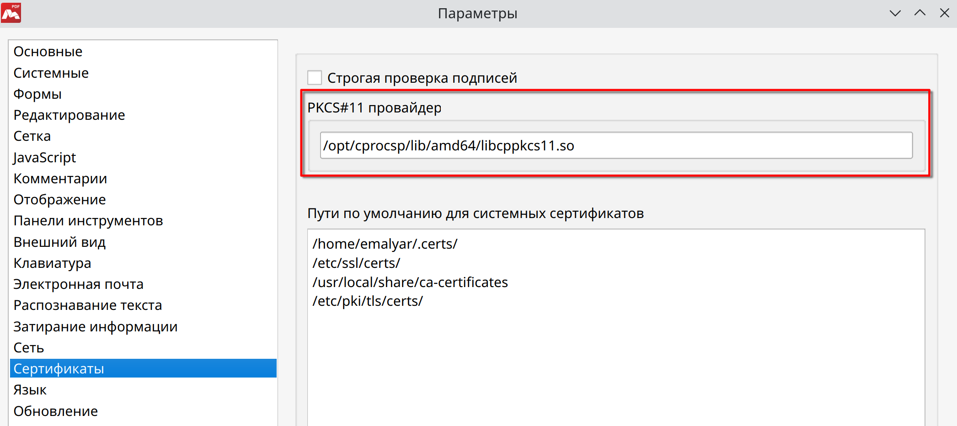Select /usr/local/share/ca-certificates path entry
The height and width of the screenshot is (426, 957).
[410, 282]
